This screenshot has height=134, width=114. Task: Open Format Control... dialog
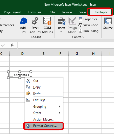point(44,126)
